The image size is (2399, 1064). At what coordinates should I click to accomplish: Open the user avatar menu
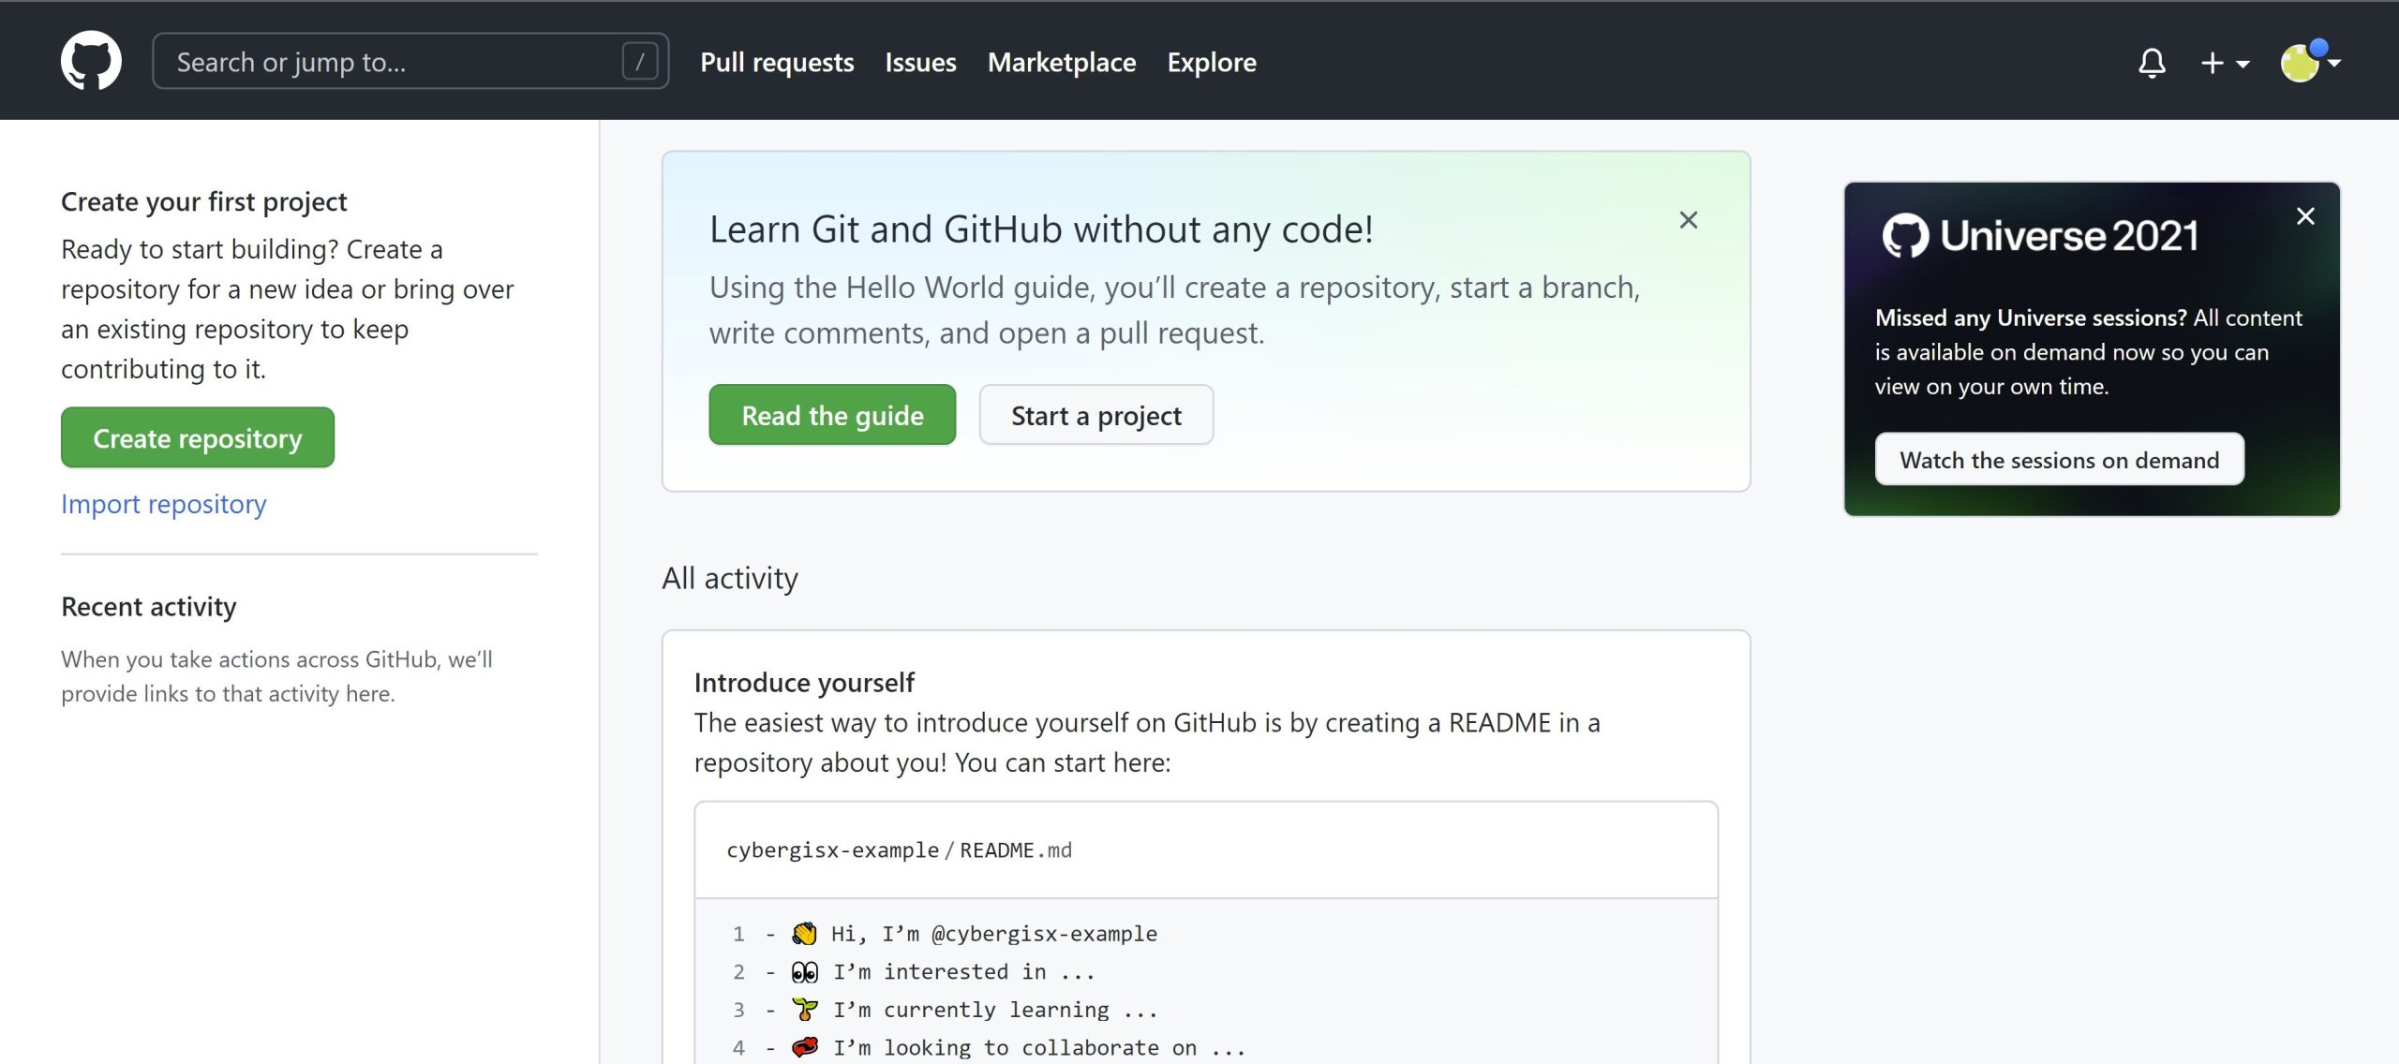tap(2310, 62)
